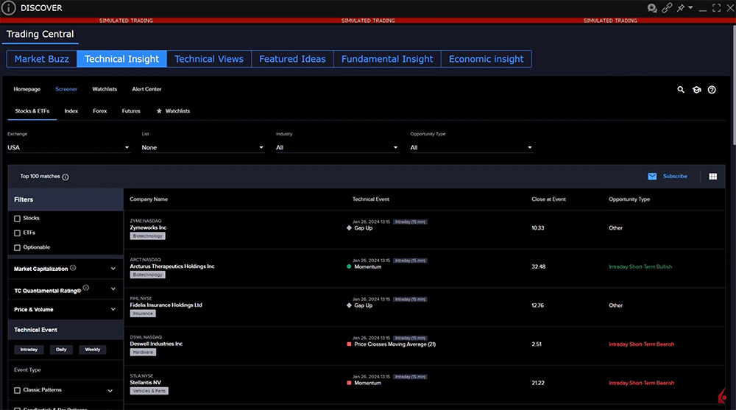Select the Index asset tab
This screenshot has height=410, width=736.
point(71,111)
